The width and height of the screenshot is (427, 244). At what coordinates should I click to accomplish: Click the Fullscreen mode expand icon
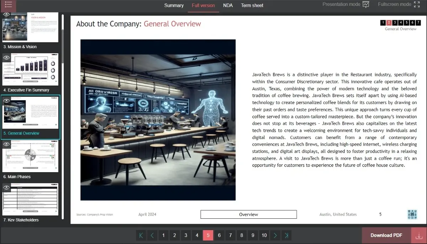417,5
